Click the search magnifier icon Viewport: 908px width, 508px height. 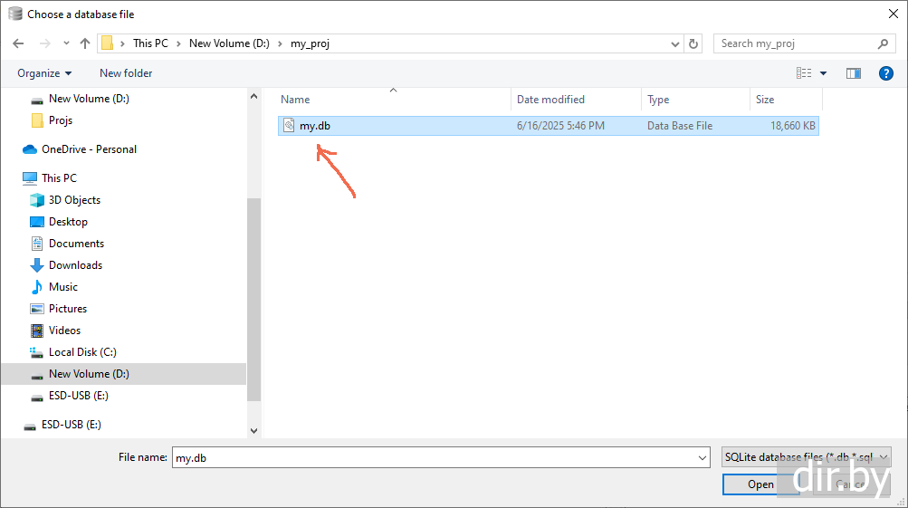click(883, 43)
